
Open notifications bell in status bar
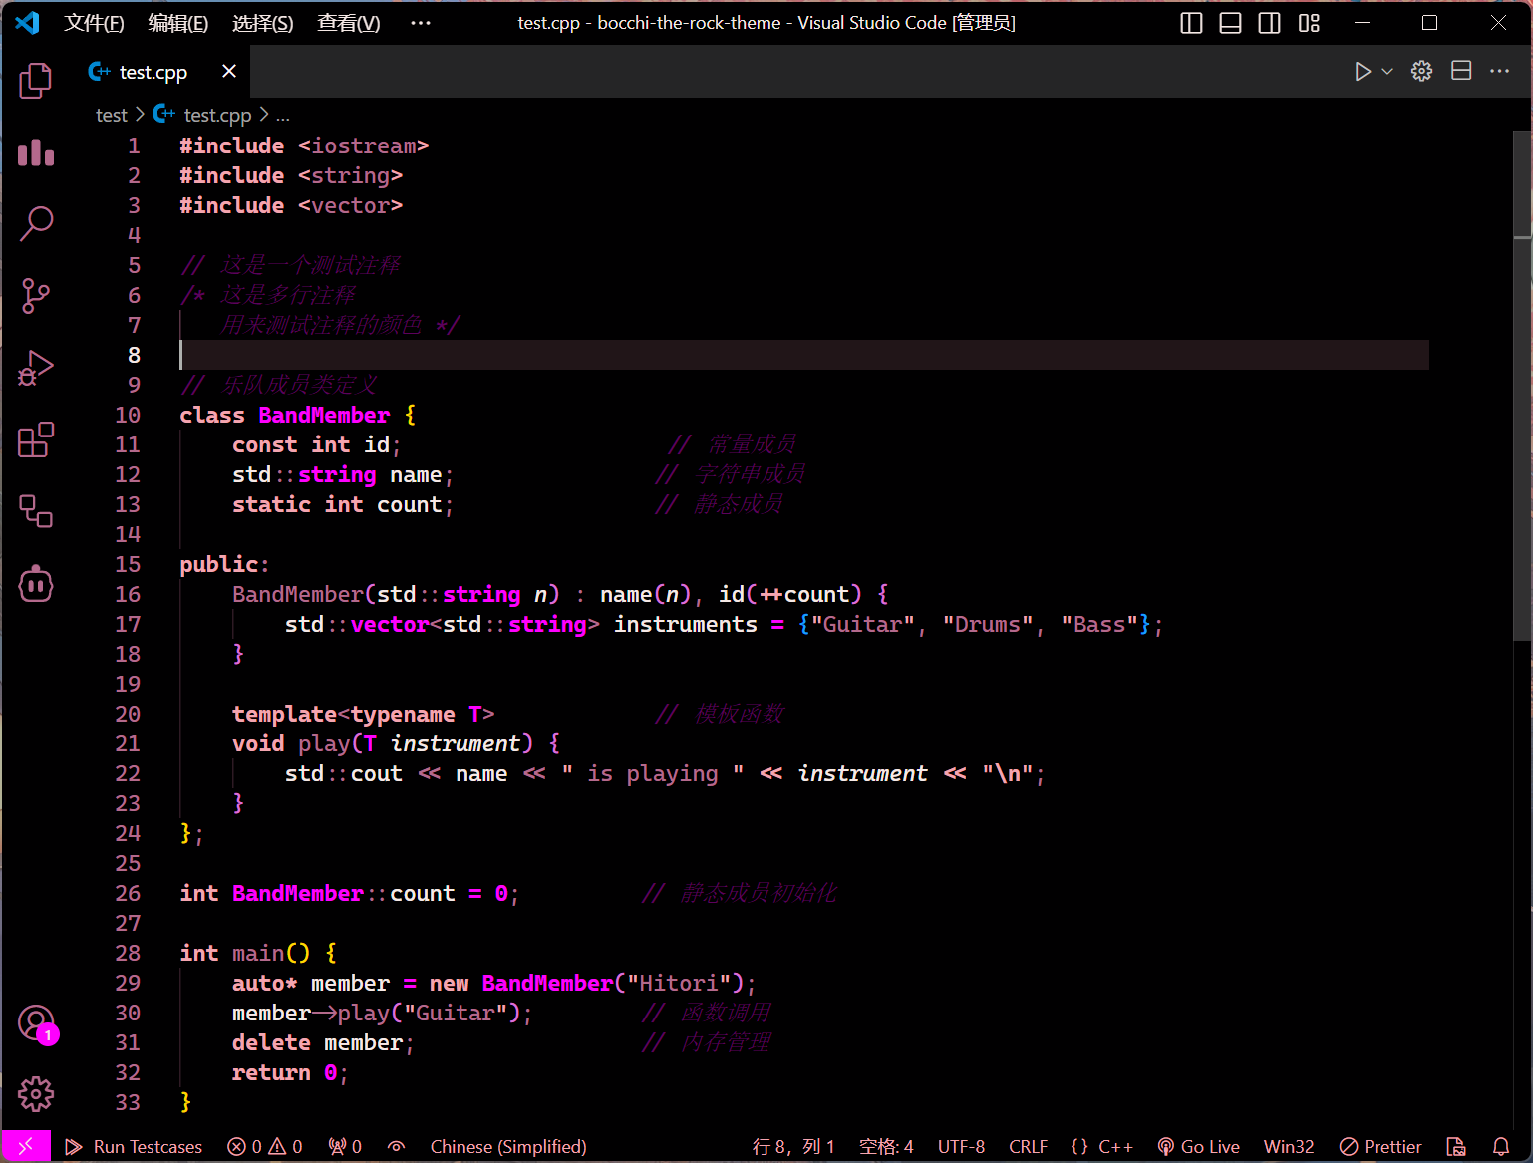click(x=1501, y=1146)
